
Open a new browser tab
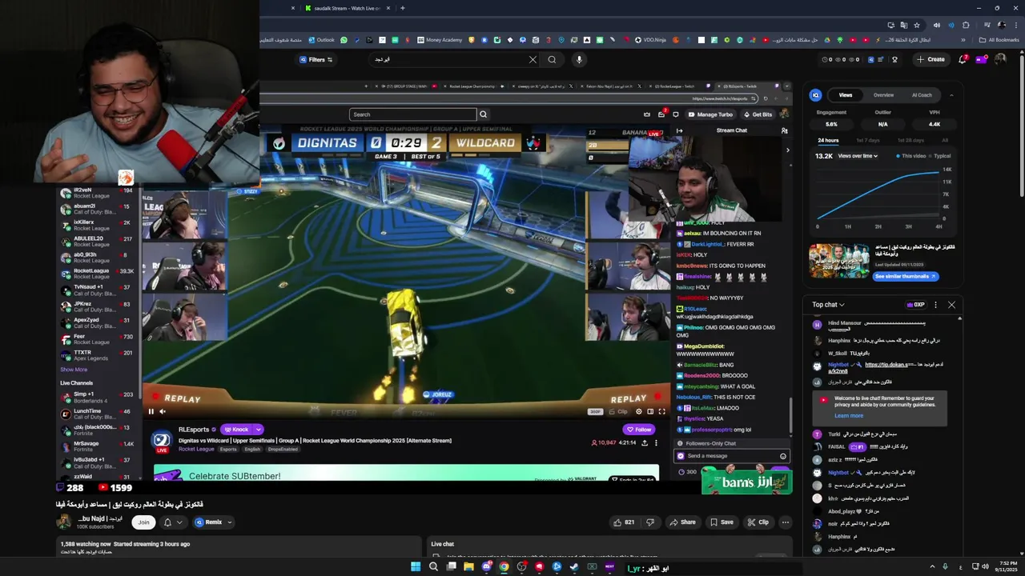click(402, 8)
